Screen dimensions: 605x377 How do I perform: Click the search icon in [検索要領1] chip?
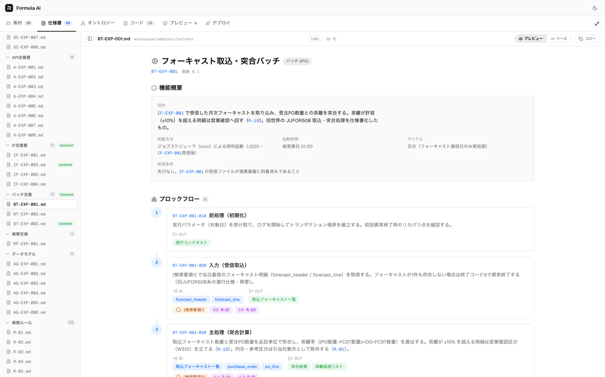[x=179, y=310]
